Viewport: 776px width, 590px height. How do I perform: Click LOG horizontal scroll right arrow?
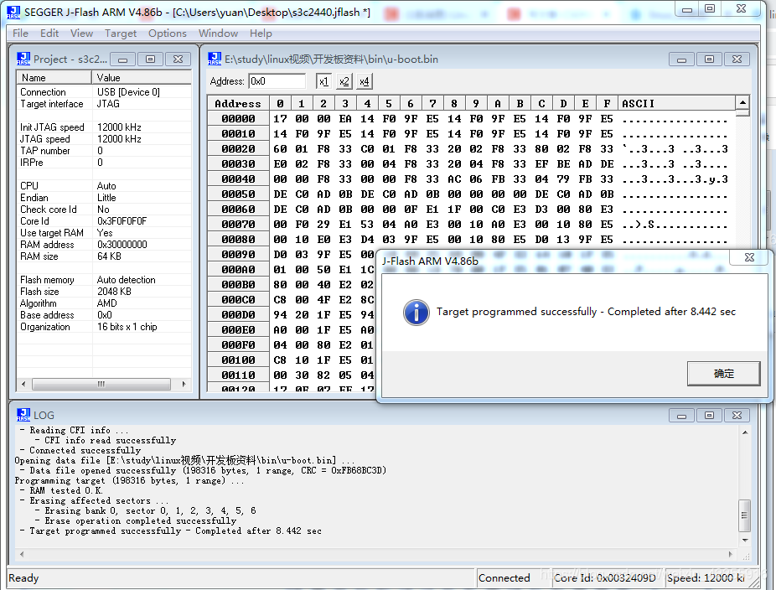click(731, 554)
